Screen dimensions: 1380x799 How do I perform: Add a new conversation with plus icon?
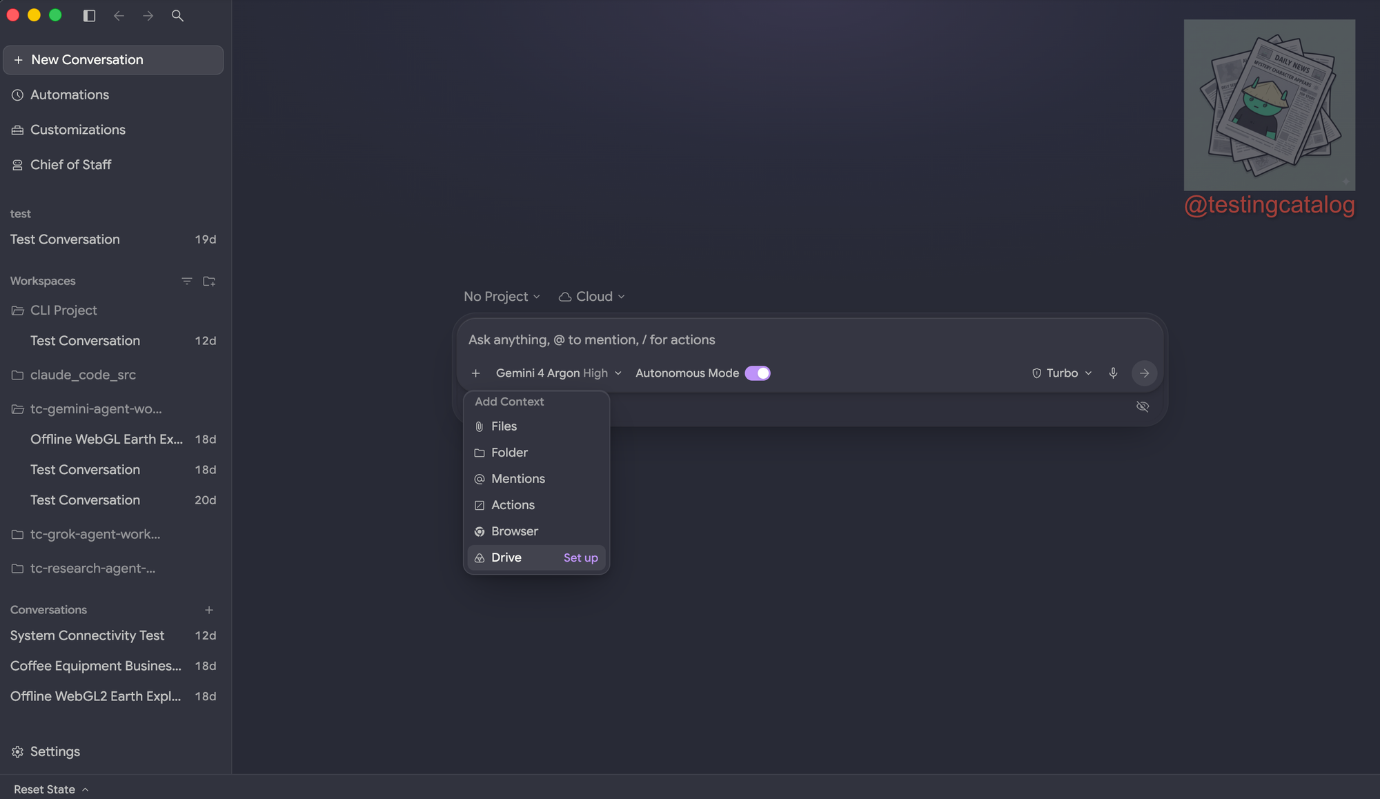coord(209,610)
